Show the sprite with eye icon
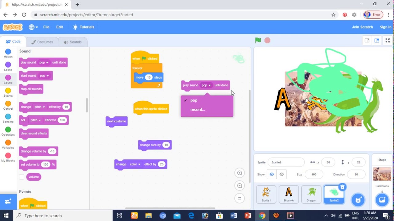This screenshot has height=221, width=394. [x=271, y=174]
